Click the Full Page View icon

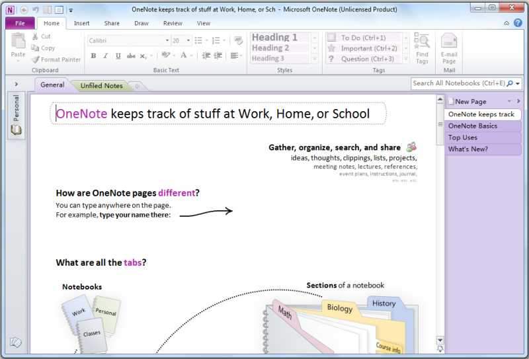pyautogui.click(x=59, y=10)
